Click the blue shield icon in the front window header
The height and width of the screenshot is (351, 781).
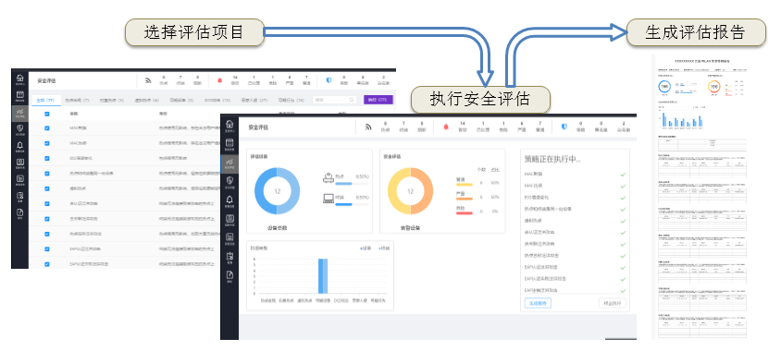564,127
